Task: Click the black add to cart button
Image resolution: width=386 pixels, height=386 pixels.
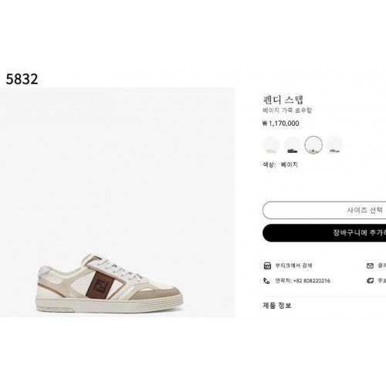Action: click(x=324, y=233)
